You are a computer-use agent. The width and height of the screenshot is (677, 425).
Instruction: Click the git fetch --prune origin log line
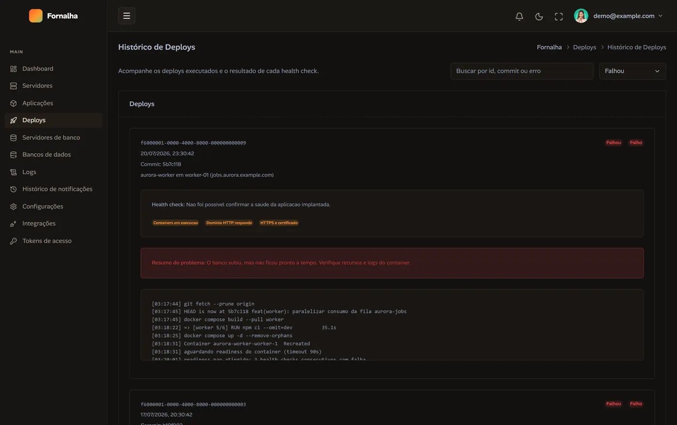[203, 304]
